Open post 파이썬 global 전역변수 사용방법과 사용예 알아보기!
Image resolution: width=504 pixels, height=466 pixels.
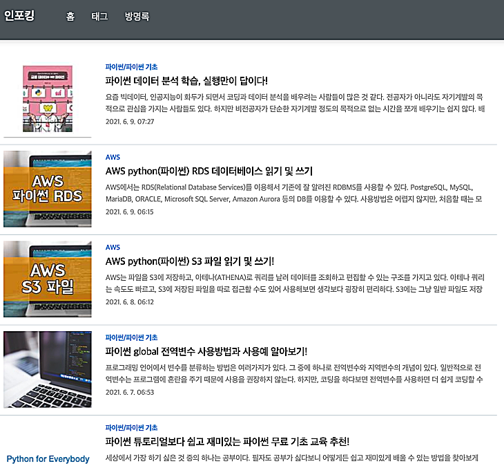206,351
